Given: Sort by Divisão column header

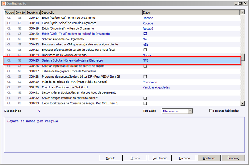Looking at the screenshot, I should [20, 12].
